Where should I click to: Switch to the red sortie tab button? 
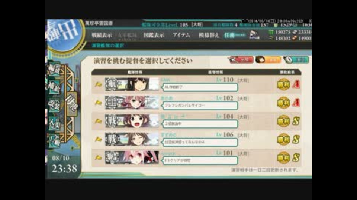[x=241, y=60]
